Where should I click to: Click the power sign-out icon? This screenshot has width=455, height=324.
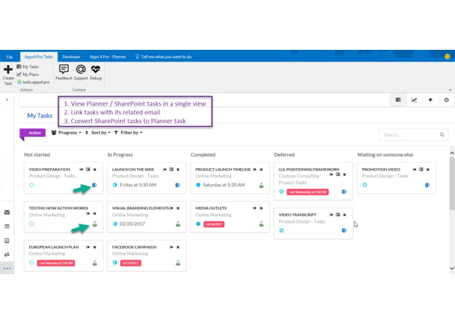click(446, 100)
